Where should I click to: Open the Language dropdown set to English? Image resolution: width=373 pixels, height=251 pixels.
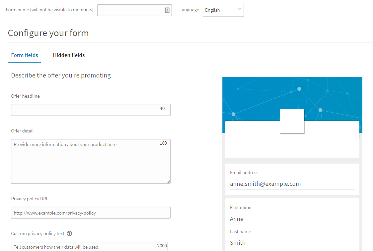223,10
